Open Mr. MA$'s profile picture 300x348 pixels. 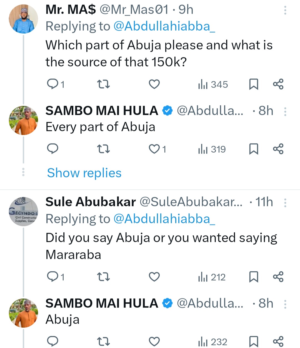point(23,19)
